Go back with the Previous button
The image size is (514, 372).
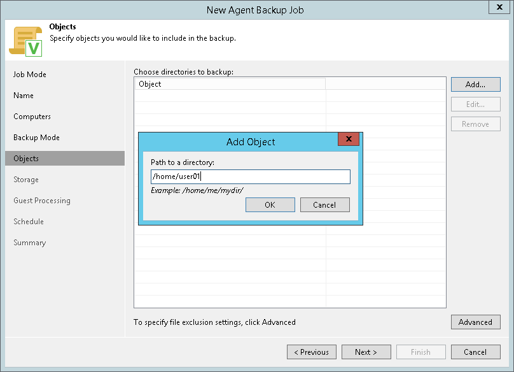tap(311, 352)
